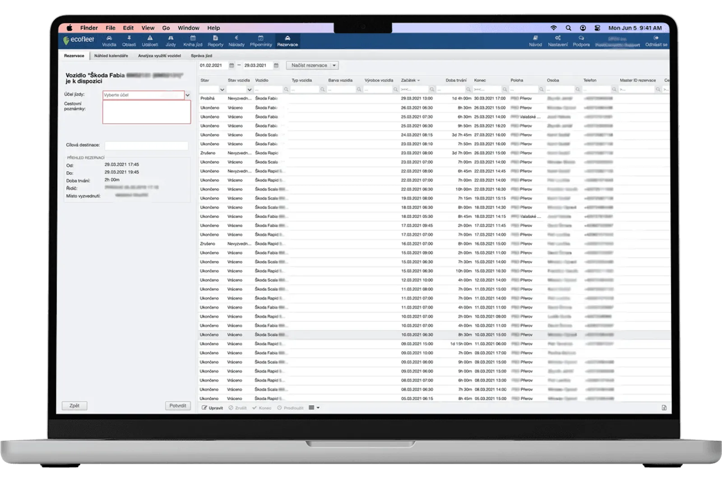Open the Události events section
The image size is (722, 481).
click(150, 41)
